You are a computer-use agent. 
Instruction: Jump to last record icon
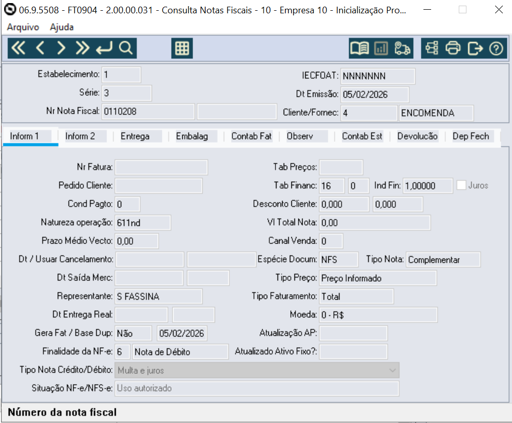pos(82,48)
